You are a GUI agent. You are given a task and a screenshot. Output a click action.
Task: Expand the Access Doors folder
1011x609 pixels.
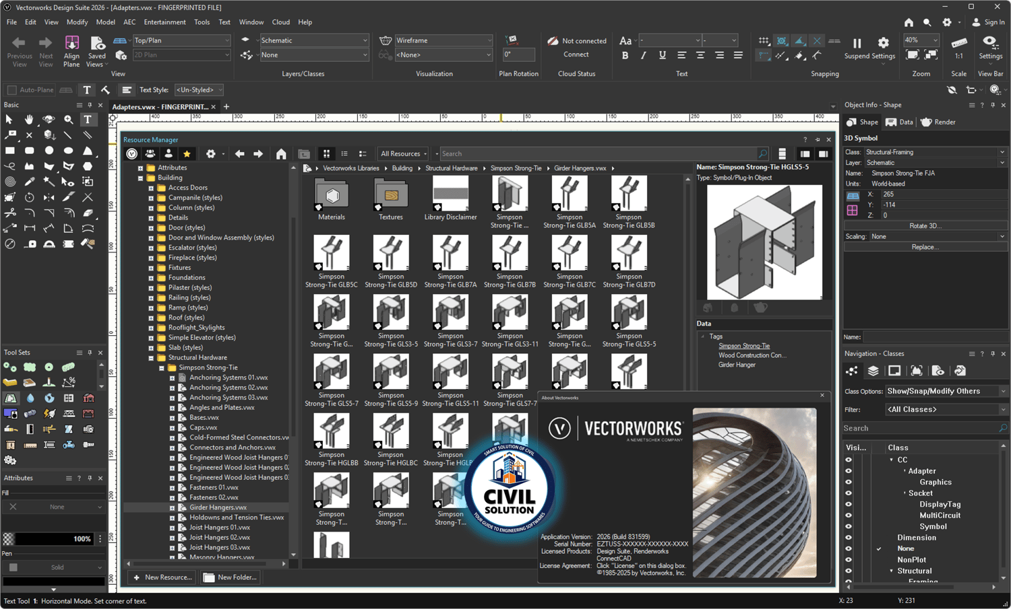click(151, 188)
